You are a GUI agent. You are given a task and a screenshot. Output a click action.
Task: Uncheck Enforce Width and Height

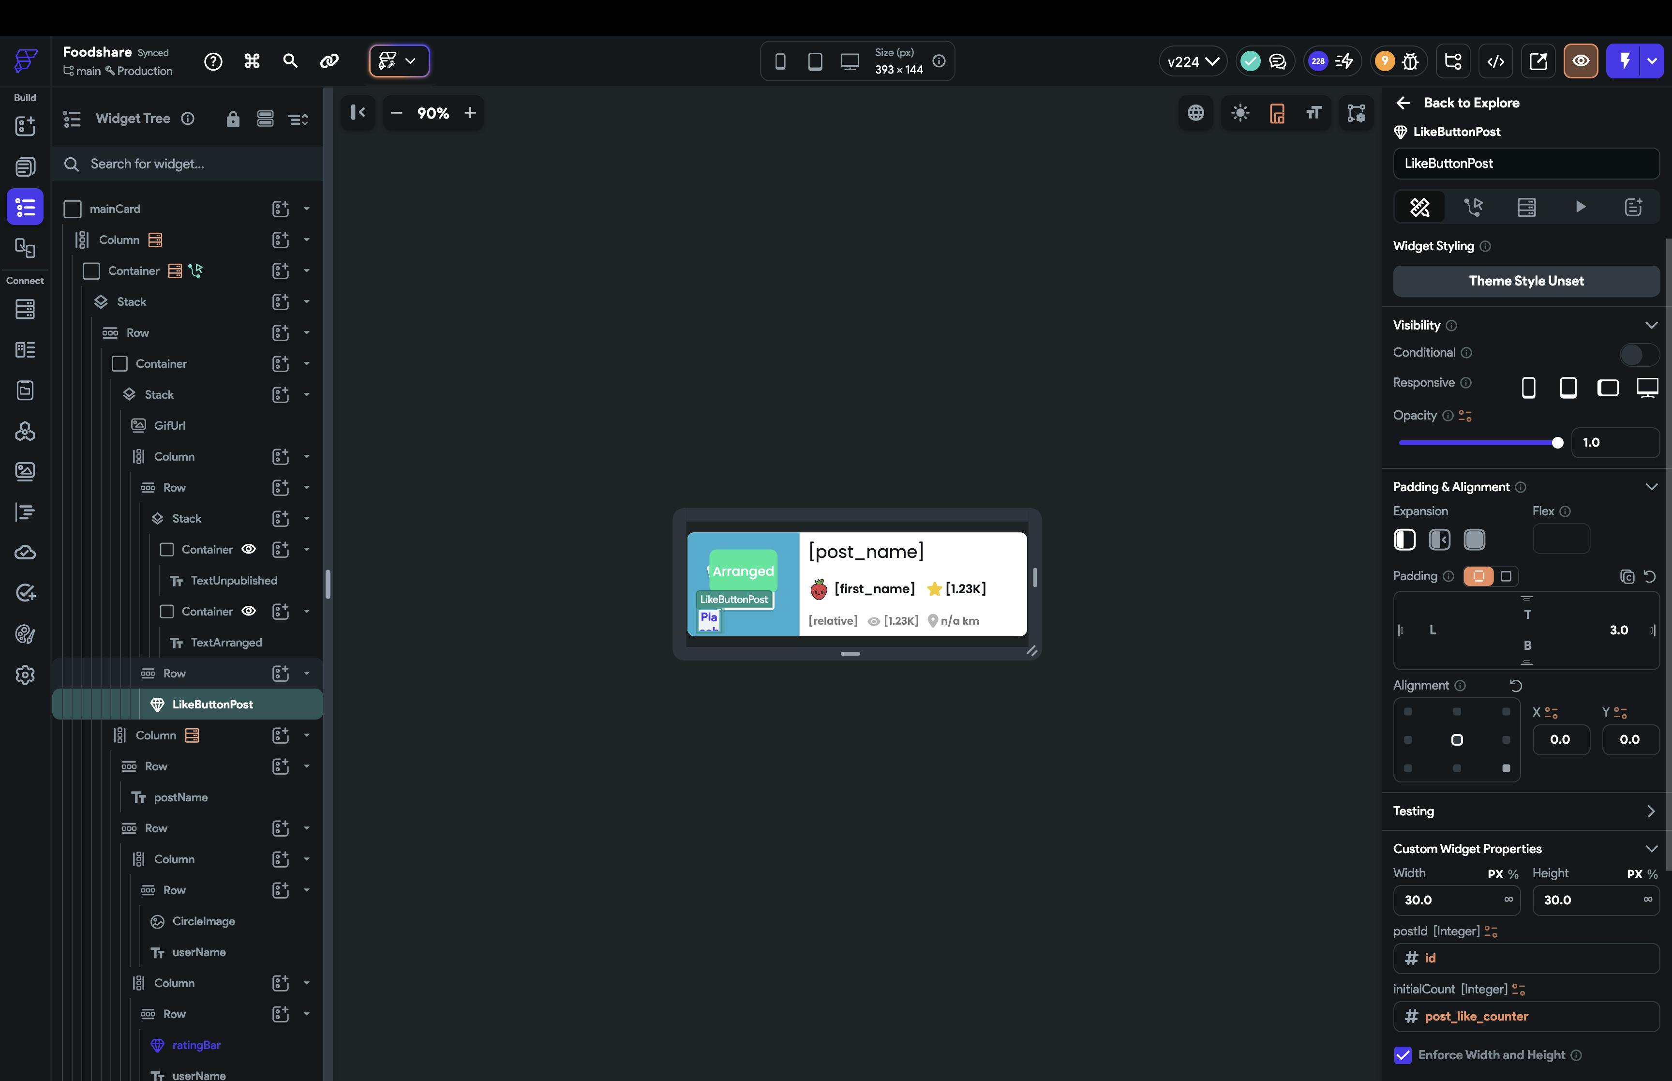1403,1055
